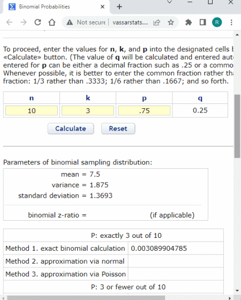
Task: Click the vertical scrollbar thumb
Action: click(x=237, y=126)
